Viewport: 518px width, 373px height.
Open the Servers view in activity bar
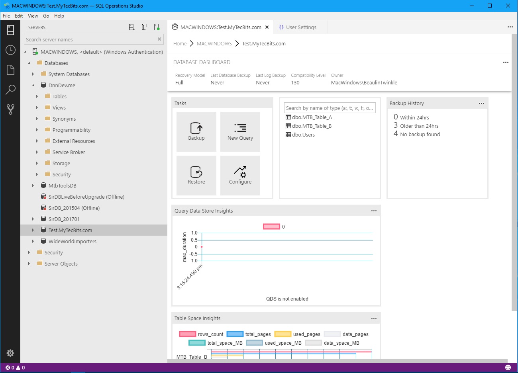10,30
